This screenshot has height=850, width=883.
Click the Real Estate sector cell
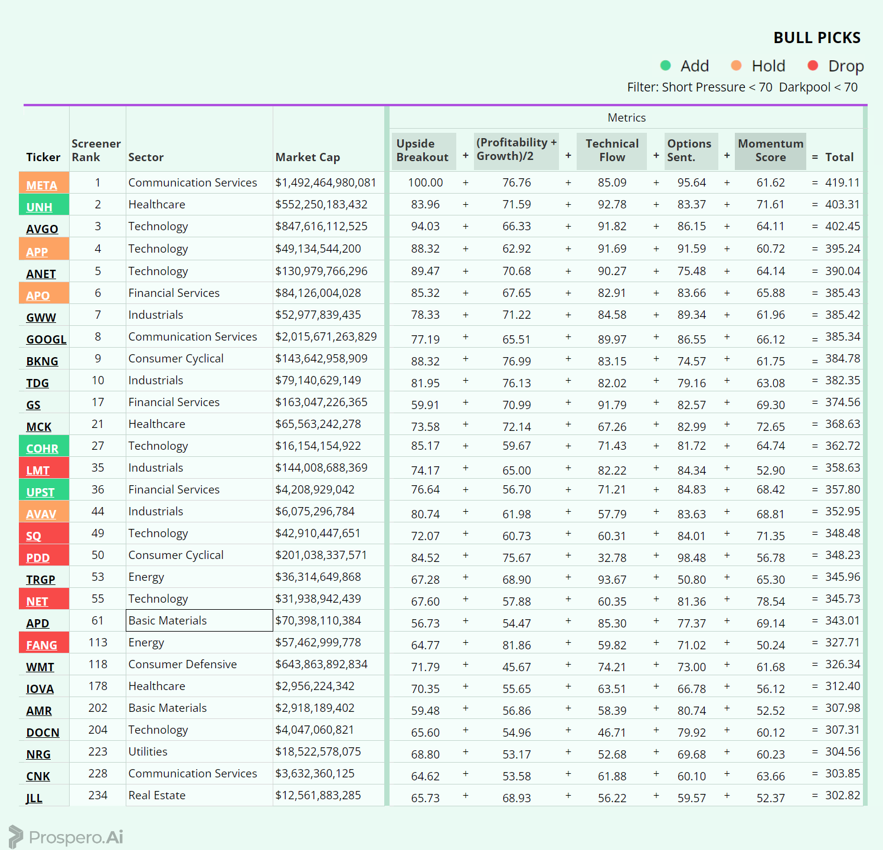tap(157, 795)
